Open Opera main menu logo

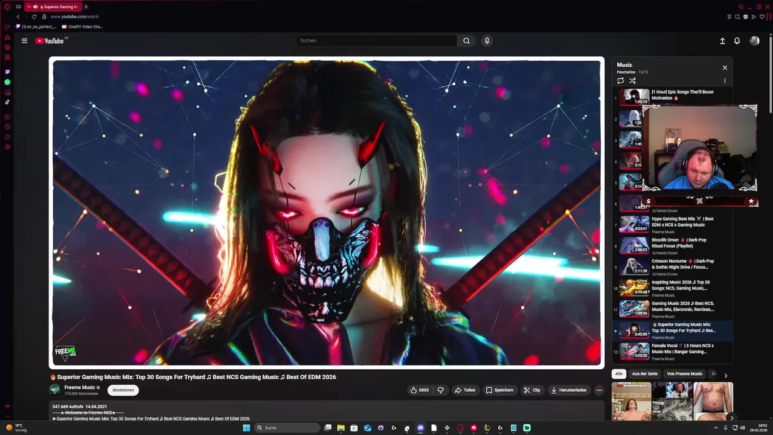7,7
